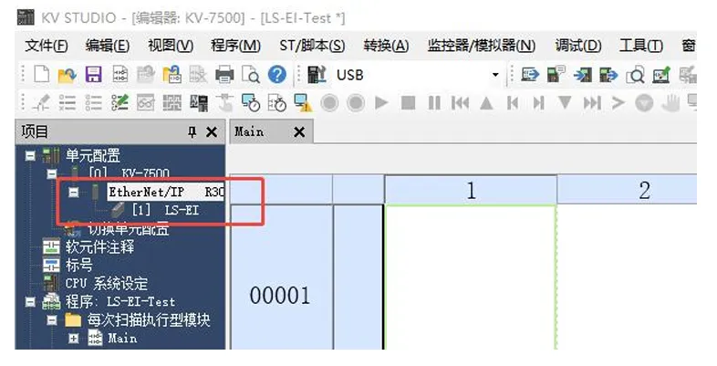
Task: Click the play triangle simulator button
Action: tap(381, 103)
